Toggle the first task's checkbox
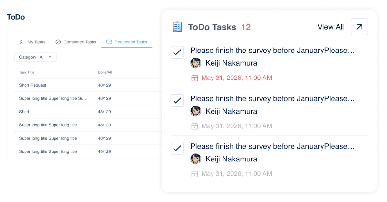This screenshot has height=202, width=387. (177, 52)
